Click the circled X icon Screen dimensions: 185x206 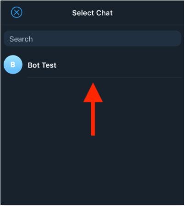tap(17, 12)
